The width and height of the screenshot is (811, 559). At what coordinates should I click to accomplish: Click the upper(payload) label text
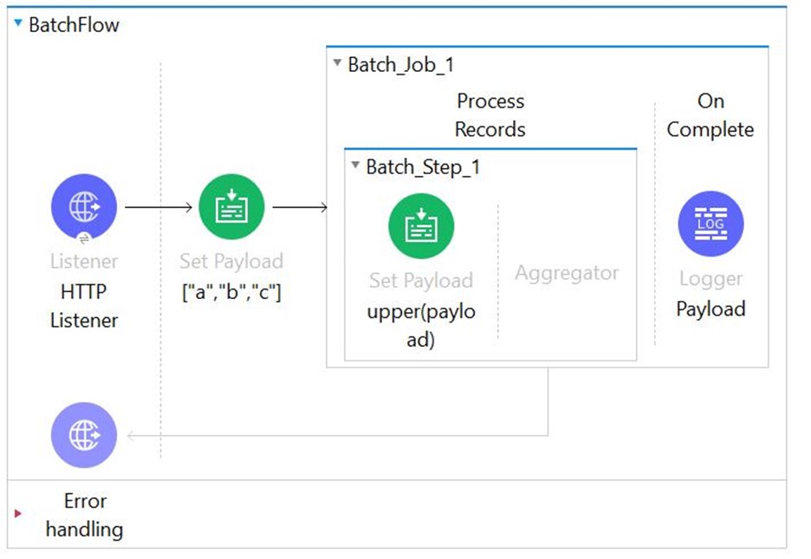click(x=421, y=325)
